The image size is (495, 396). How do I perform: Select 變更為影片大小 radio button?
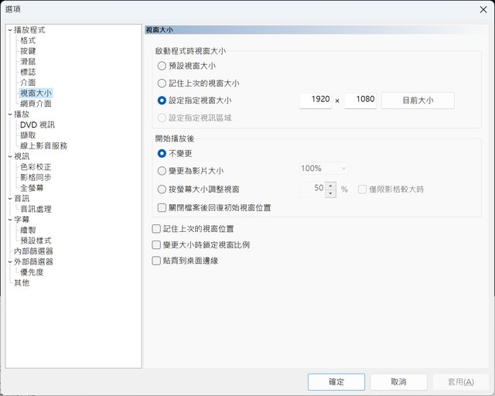pyautogui.click(x=162, y=169)
